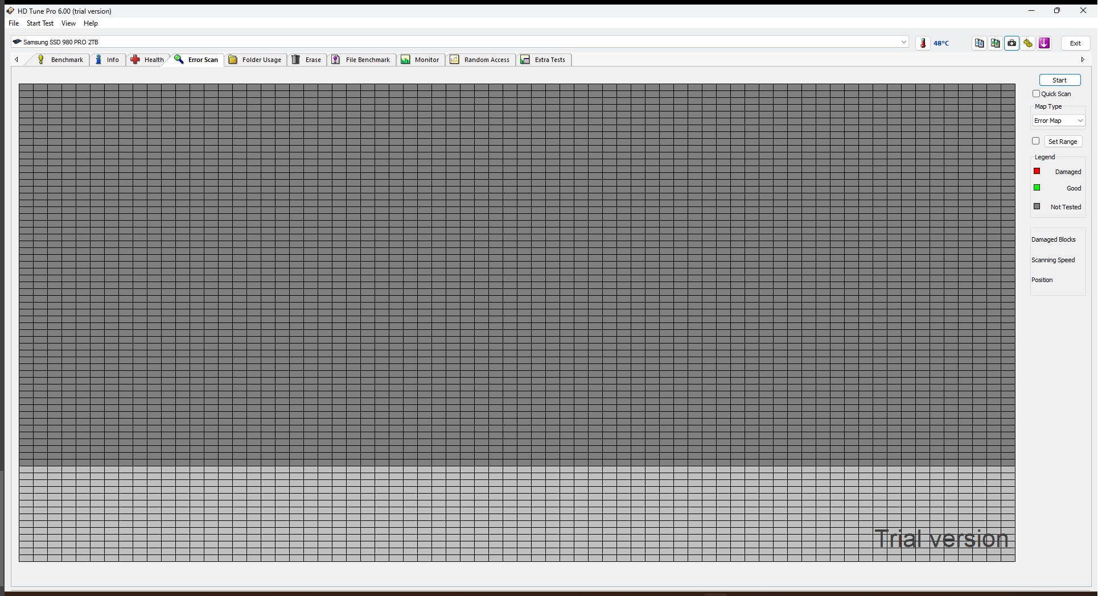
Task: Open the Random Access tab
Action: (x=480, y=60)
